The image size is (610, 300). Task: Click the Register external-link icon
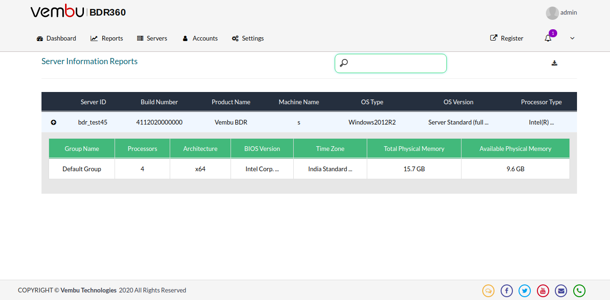(494, 38)
